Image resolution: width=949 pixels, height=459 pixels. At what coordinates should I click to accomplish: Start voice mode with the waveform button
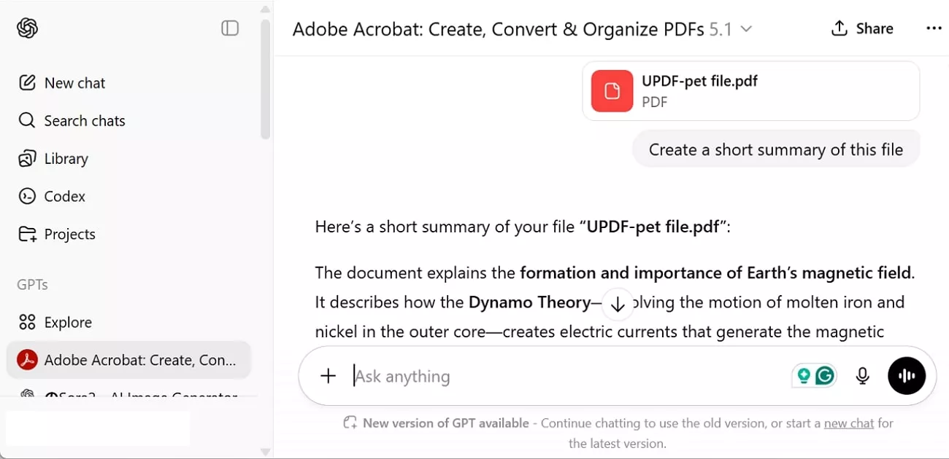point(907,375)
